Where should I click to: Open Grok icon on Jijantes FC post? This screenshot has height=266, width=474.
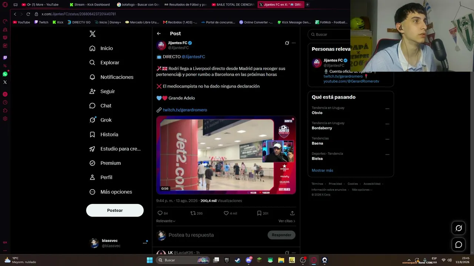pos(287,43)
